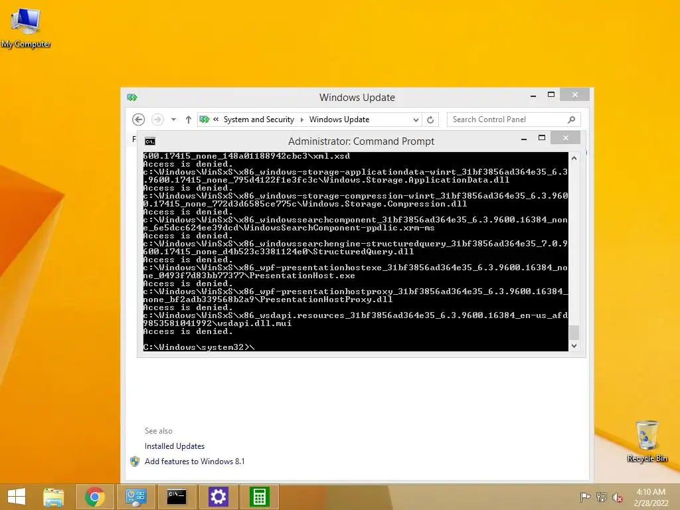This screenshot has width=680, height=510.
Task: Click Windows Update icon in address bar
Action: pyautogui.click(x=205, y=120)
